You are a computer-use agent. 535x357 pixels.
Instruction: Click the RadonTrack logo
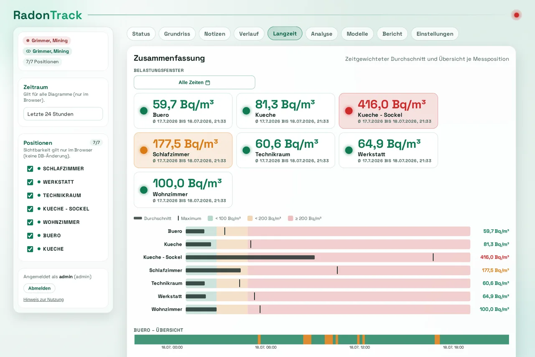(48, 15)
